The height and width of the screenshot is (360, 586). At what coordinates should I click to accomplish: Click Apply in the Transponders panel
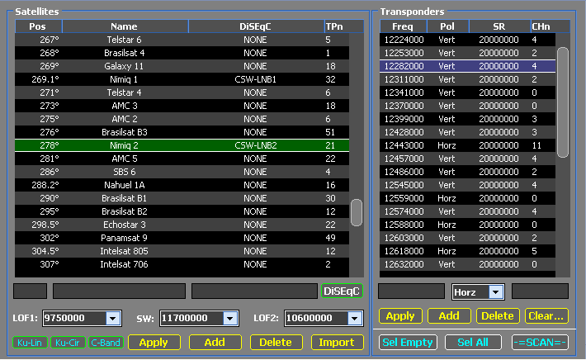pyautogui.click(x=400, y=316)
